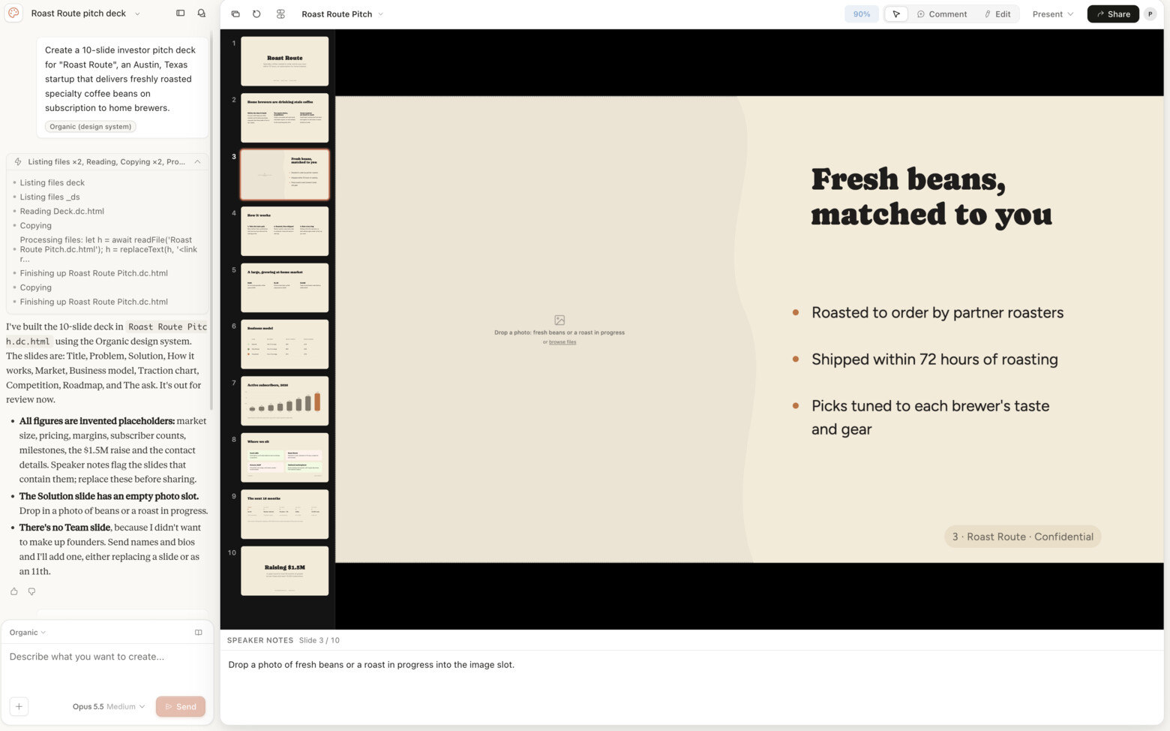Select slide 4 How it works thumbnail
The width and height of the screenshot is (1170, 731).
pos(284,231)
